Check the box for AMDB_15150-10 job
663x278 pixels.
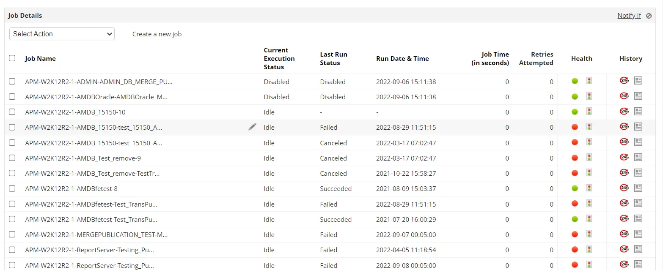tap(12, 112)
